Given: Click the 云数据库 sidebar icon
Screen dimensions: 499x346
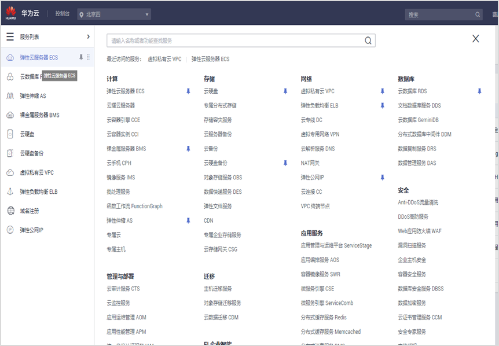Looking at the screenshot, I should (x=10, y=76).
